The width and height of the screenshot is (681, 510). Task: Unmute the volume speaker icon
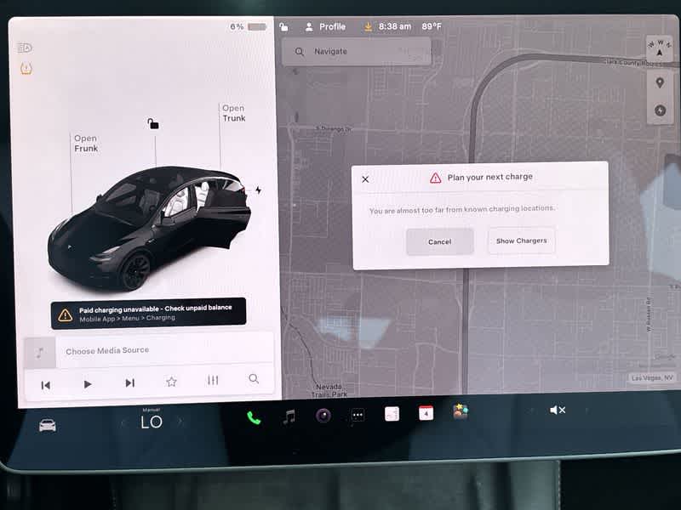coord(558,410)
